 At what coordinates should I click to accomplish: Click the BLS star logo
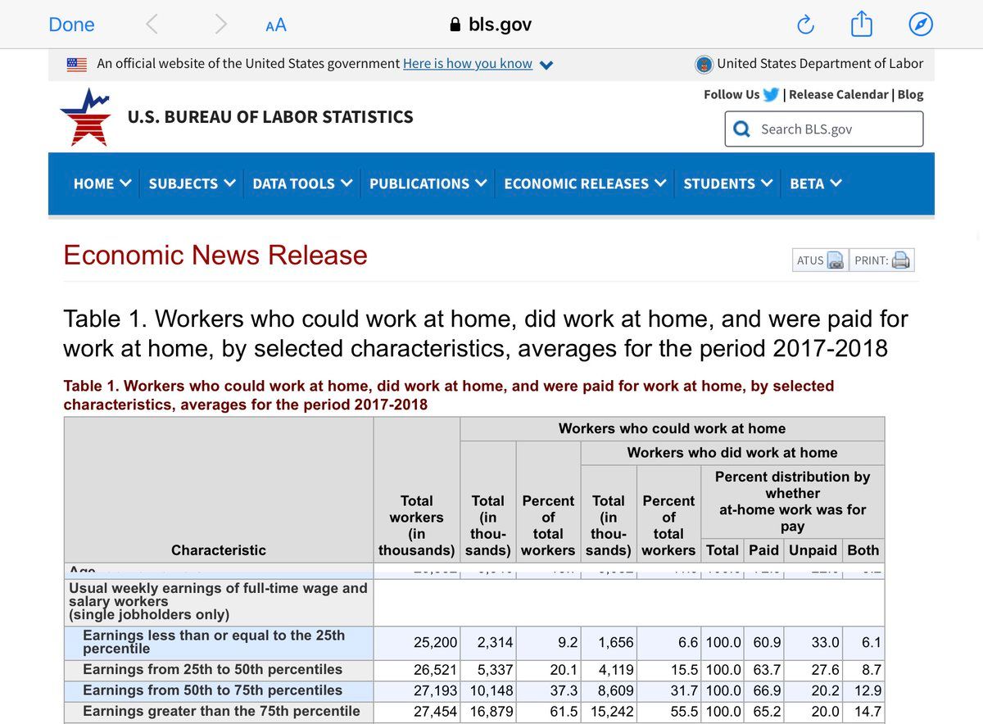point(85,117)
